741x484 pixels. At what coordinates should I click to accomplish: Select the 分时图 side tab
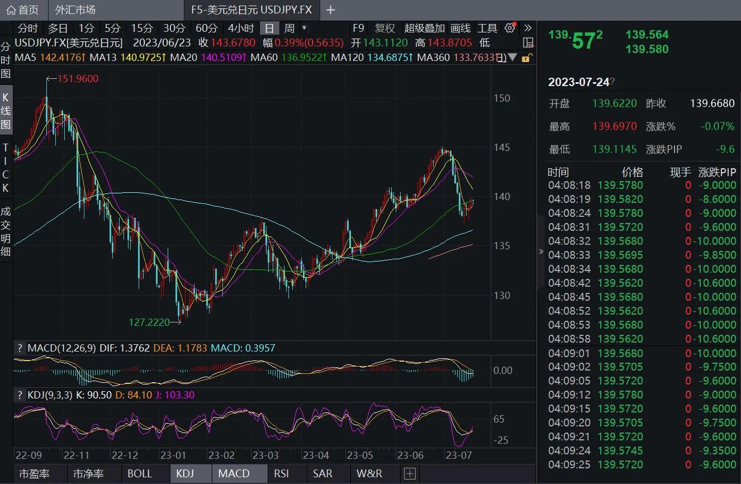click(x=6, y=60)
